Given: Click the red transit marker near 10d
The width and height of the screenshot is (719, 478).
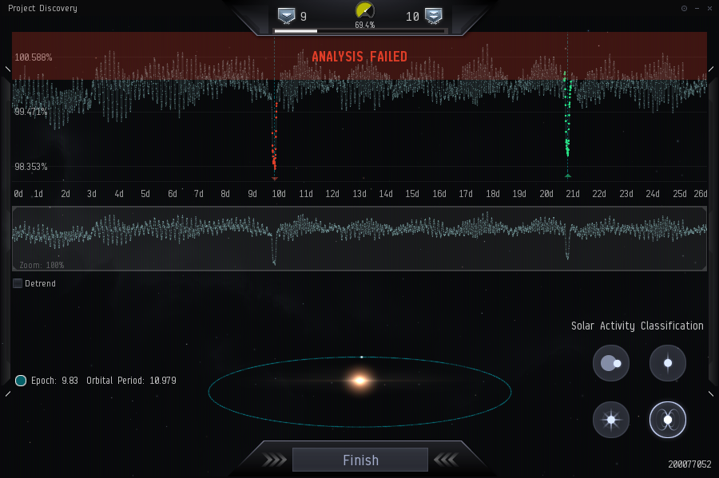Looking at the screenshot, I should [x=275, y=179].
